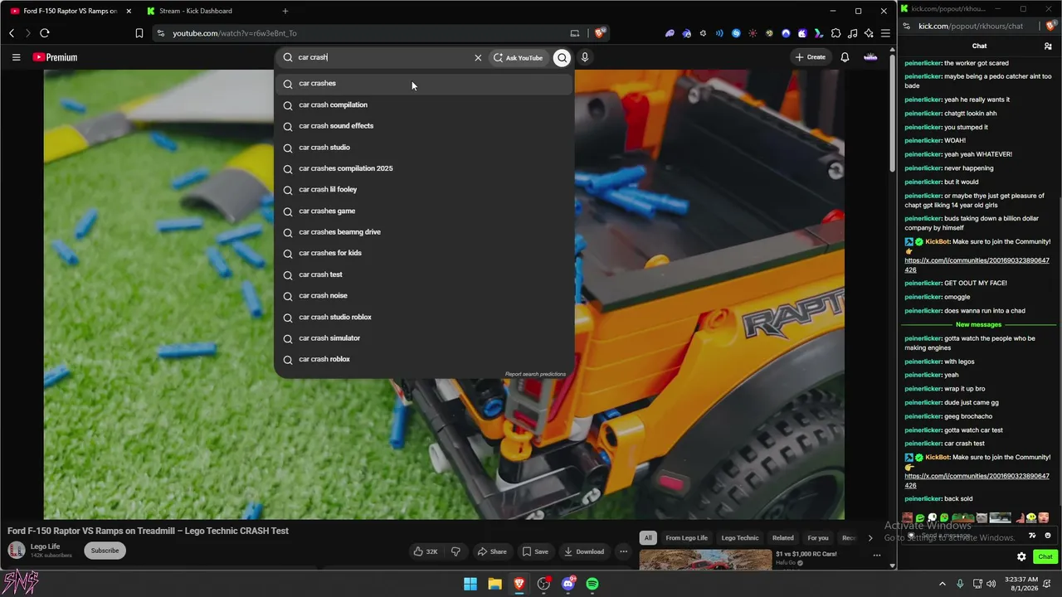
Task: Show more filter chips with arrow
Action: 870,538
